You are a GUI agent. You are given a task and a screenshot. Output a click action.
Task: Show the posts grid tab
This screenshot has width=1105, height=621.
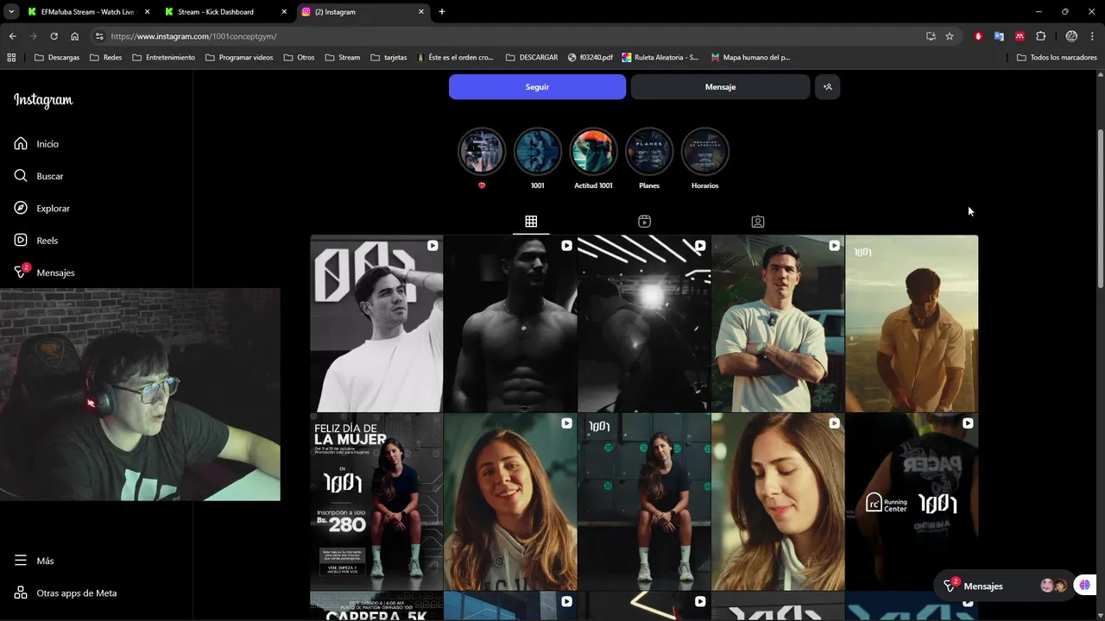(531, 222)
